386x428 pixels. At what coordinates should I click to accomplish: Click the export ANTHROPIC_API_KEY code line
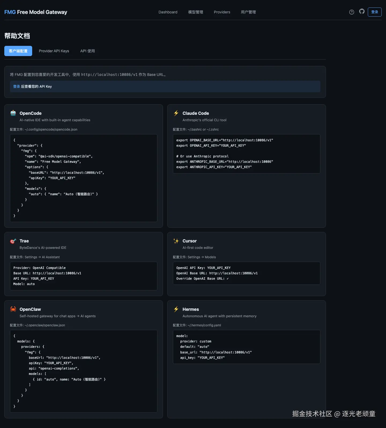214,167
